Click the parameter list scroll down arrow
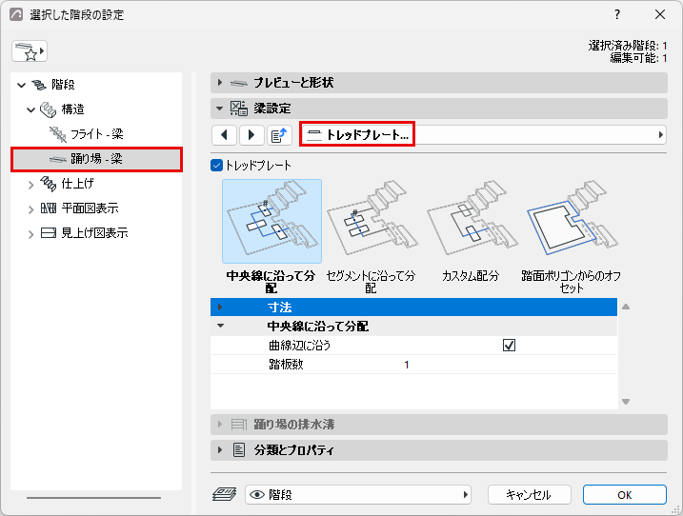 point(626,402)
